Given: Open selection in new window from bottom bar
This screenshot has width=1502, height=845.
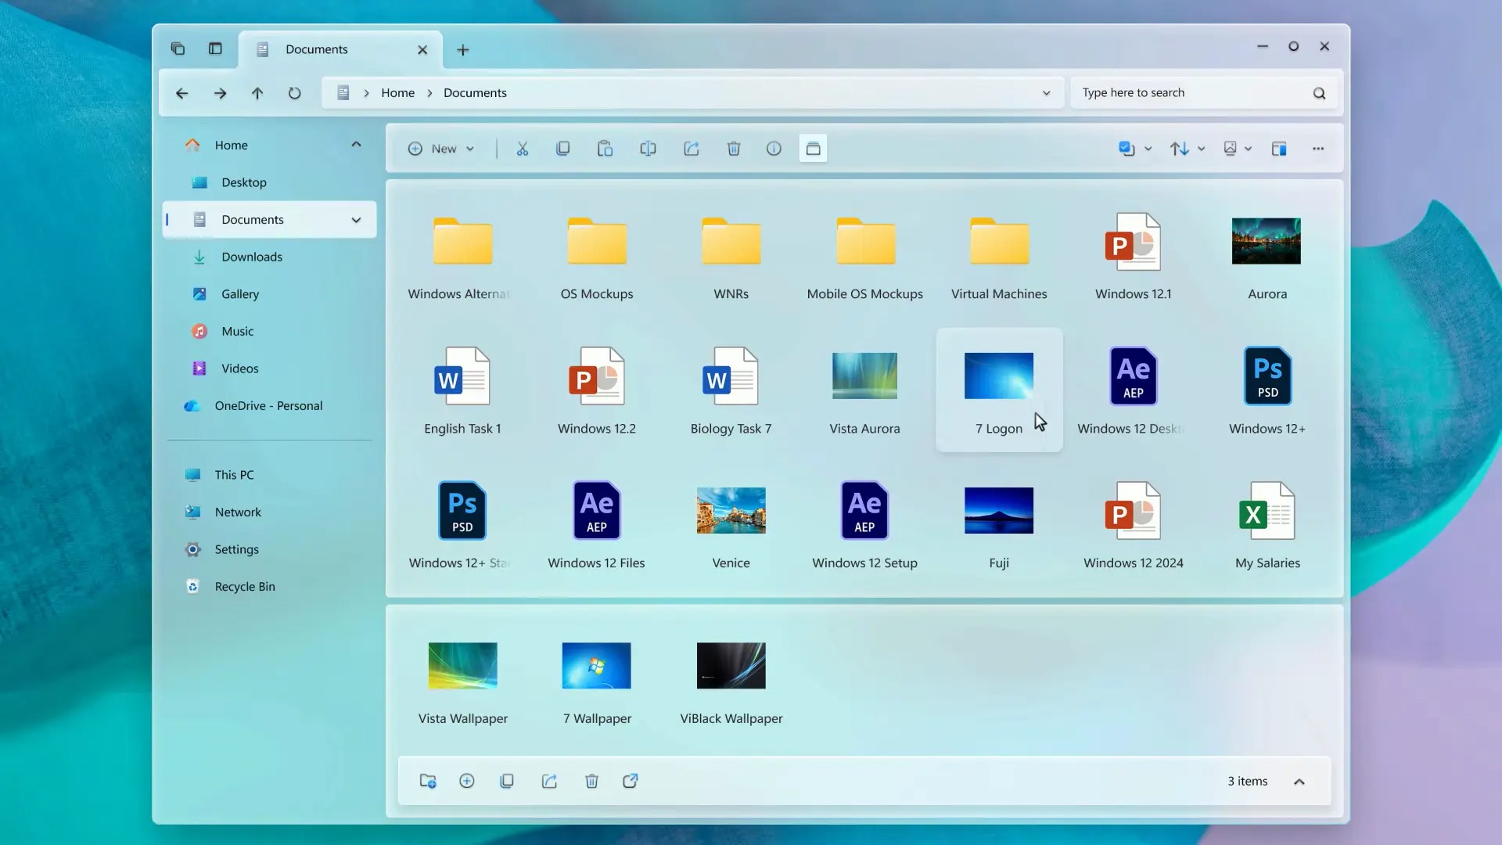Looking at the screenshot, I should pyautogui.click(x=631, y=781).
